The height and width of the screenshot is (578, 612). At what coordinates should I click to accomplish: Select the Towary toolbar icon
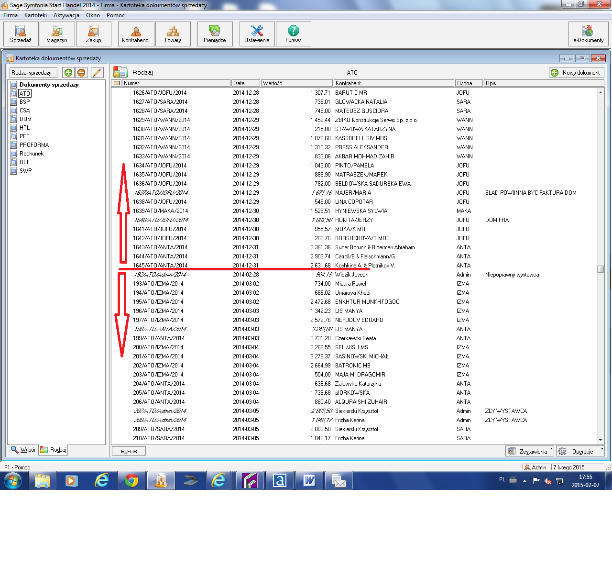[x=173, y=34]
